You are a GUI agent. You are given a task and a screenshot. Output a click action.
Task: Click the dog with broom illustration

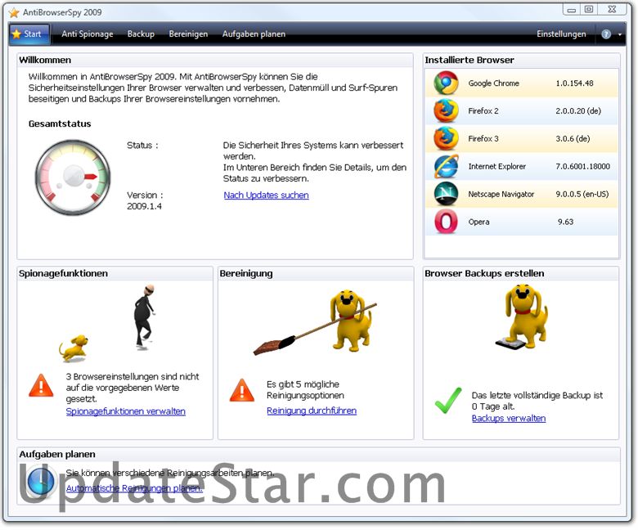pos(316,322)
